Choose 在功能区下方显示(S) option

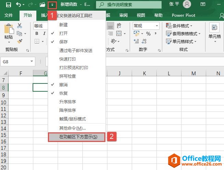pyautogui.click(x=77, y=137)
